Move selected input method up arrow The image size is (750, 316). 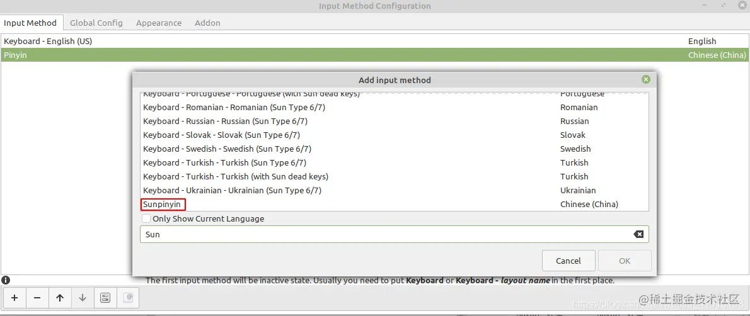pyautogui.click(x=60, y=298)
